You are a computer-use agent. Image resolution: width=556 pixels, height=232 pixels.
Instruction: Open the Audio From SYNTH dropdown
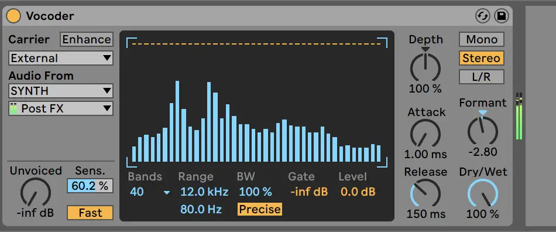point(61,91)
